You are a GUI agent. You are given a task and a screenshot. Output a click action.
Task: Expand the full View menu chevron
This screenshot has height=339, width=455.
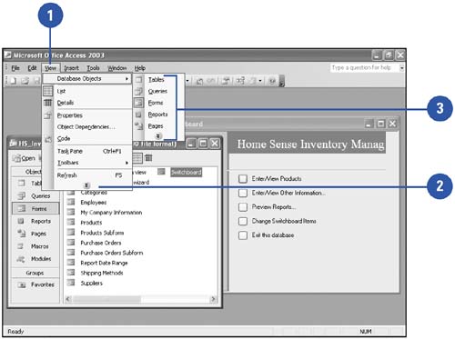pos(86,185)
